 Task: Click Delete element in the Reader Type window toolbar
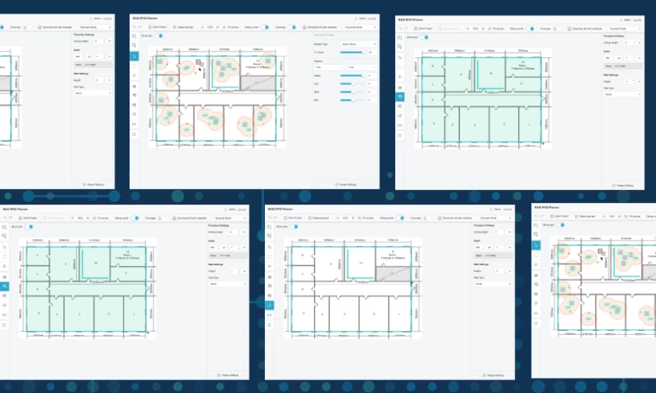184,27
